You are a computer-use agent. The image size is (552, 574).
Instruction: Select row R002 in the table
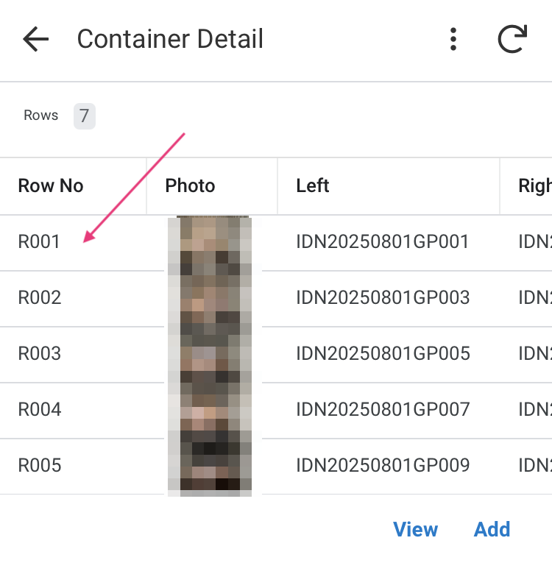pos(276,299)
